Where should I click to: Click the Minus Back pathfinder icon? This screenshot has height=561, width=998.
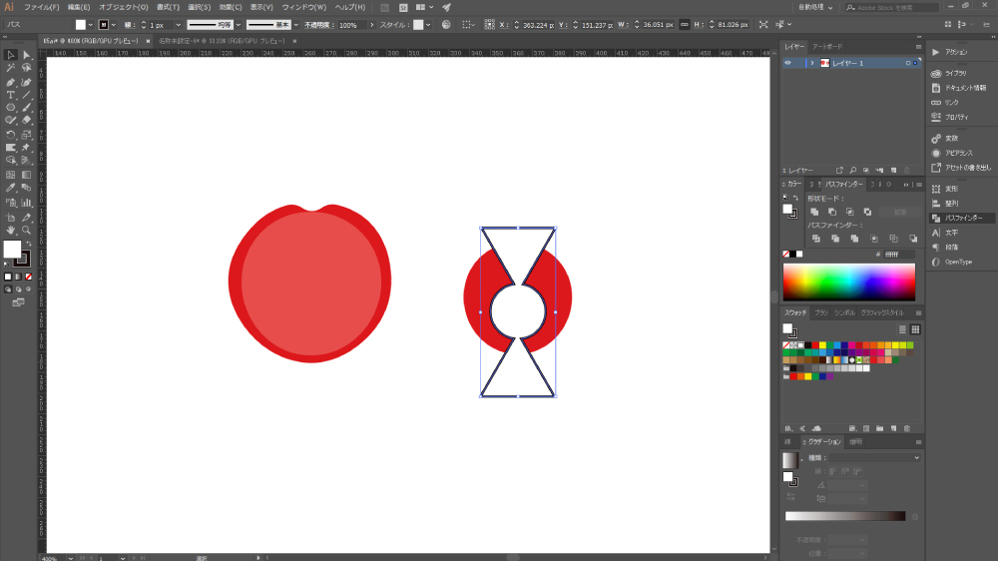pos(913,239)
